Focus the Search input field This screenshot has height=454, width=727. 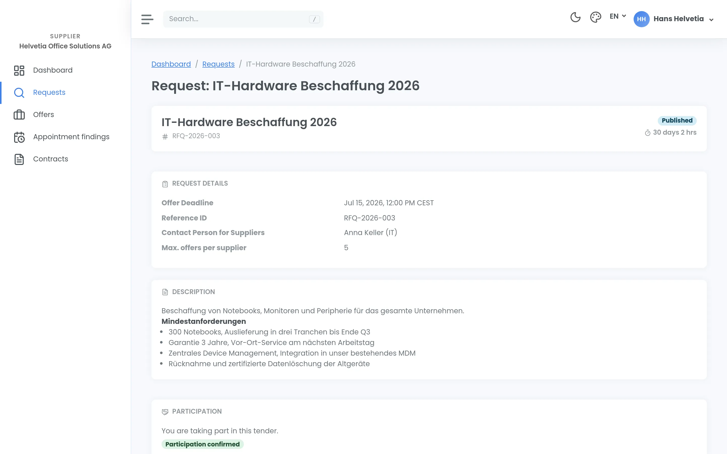(x=243, y=19)
